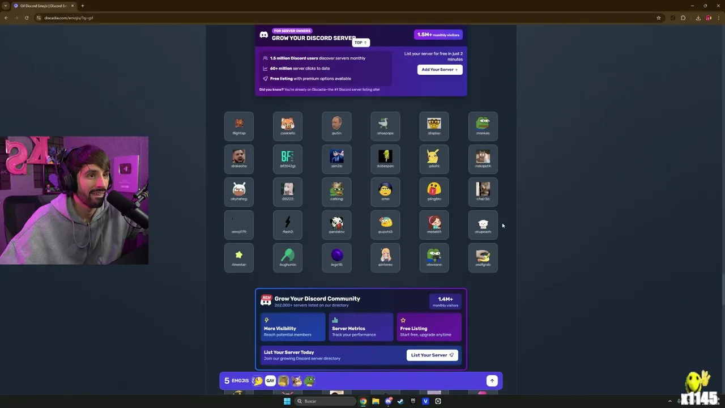Select the :lego18: purple emoji
This screenshot has width=725, height=408.
click(x=336, y=258)
